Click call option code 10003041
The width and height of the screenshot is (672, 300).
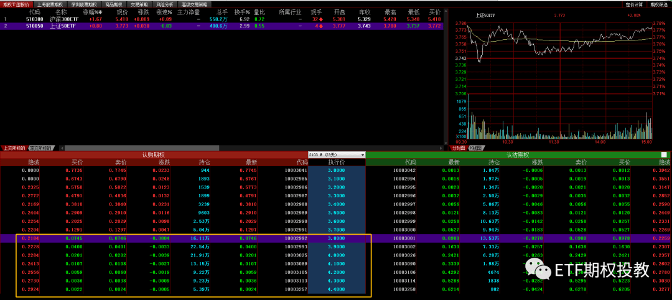[x=297, y=170]
